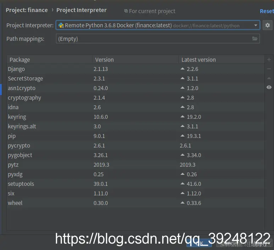Open the Remote Python 3.6.8 Docker combo box
The image size is (274, 250).
(158, 25)
